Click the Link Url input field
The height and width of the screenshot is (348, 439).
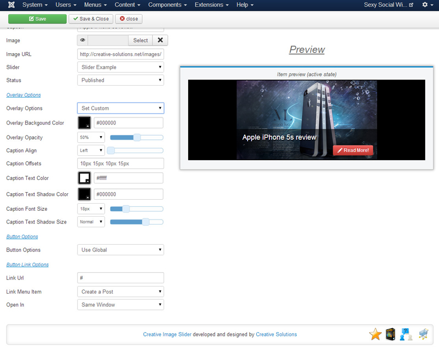(x=121, y=278)
